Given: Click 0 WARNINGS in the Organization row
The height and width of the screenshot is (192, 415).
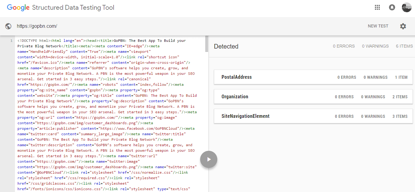Looking at the screenshot, I should pyautogui.click(x=373, y=97).
